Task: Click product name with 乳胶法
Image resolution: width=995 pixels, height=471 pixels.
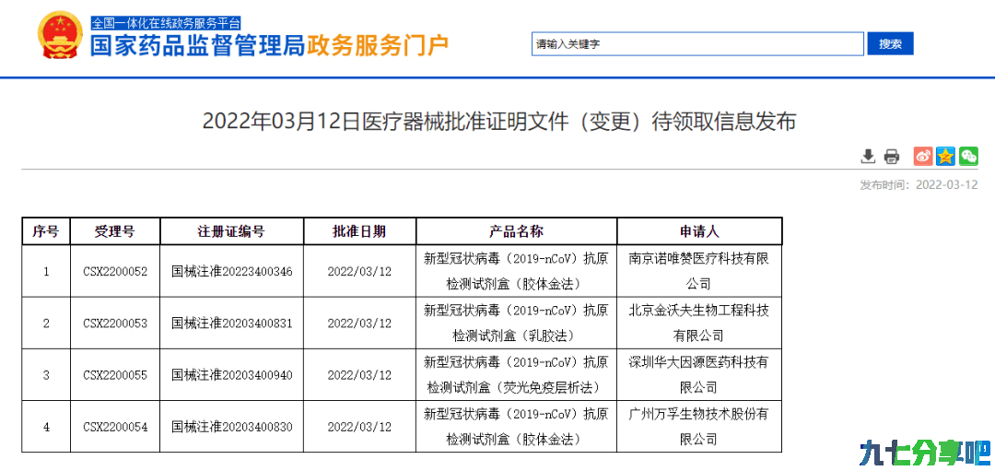Action: coord(516,324)
